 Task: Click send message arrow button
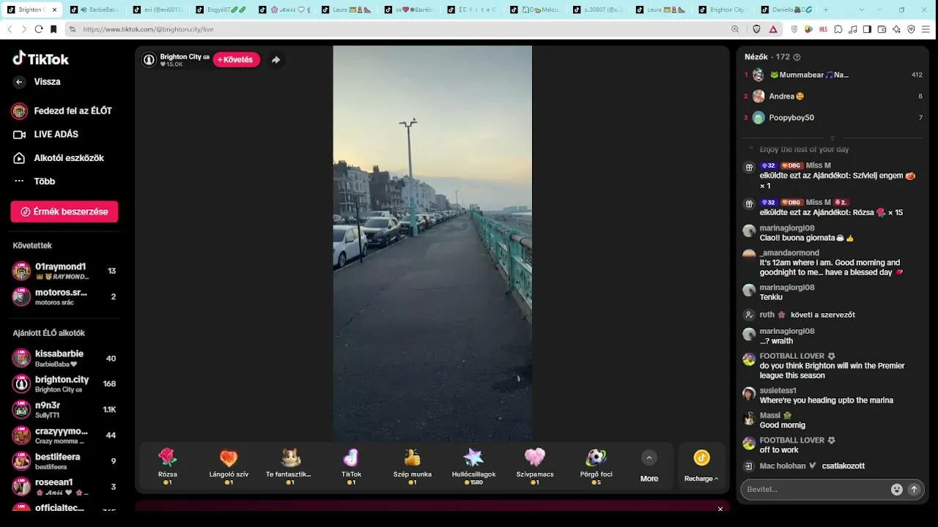[x=914, y=490]
